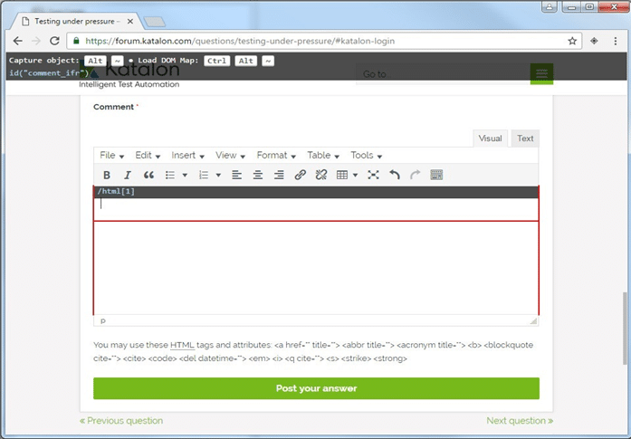Click the HTML abbreviation text
The width and height of the screenshot is (631, 439).
coord(182,345)
